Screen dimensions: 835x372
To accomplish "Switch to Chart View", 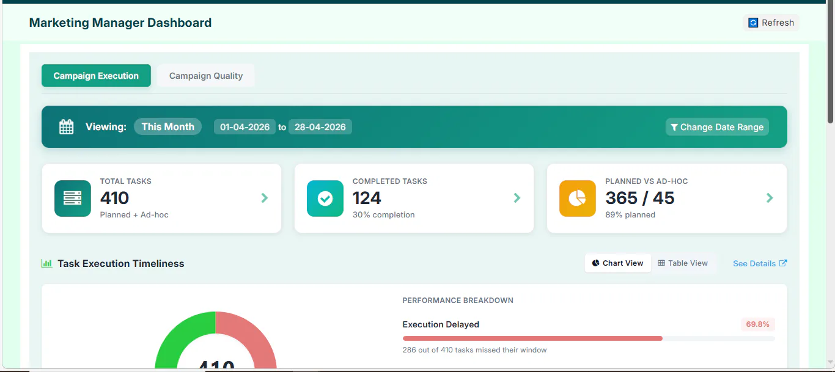I will pos(618,263).
